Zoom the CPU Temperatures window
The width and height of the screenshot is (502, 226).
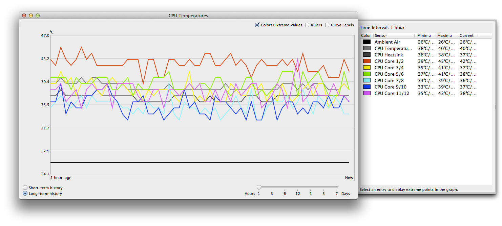(38, 16)
